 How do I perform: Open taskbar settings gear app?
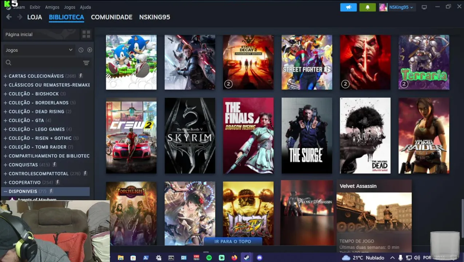pos(159,258)
